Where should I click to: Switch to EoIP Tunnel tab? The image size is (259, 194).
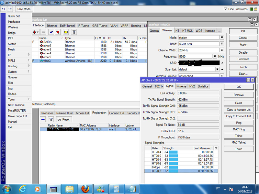67,26
